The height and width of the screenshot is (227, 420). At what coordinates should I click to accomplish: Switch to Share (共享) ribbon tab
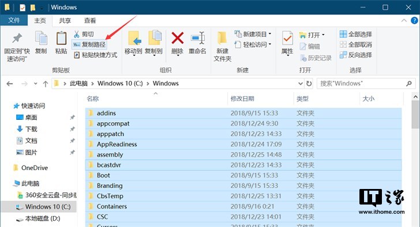click(x=65, y=21)
